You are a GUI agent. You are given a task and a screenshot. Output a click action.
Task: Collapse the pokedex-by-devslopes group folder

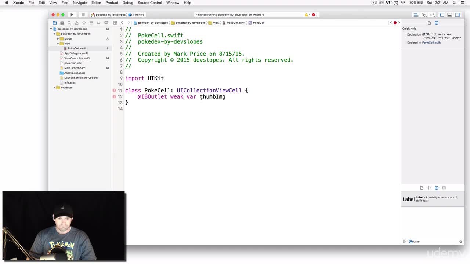(x=54, y=34)
